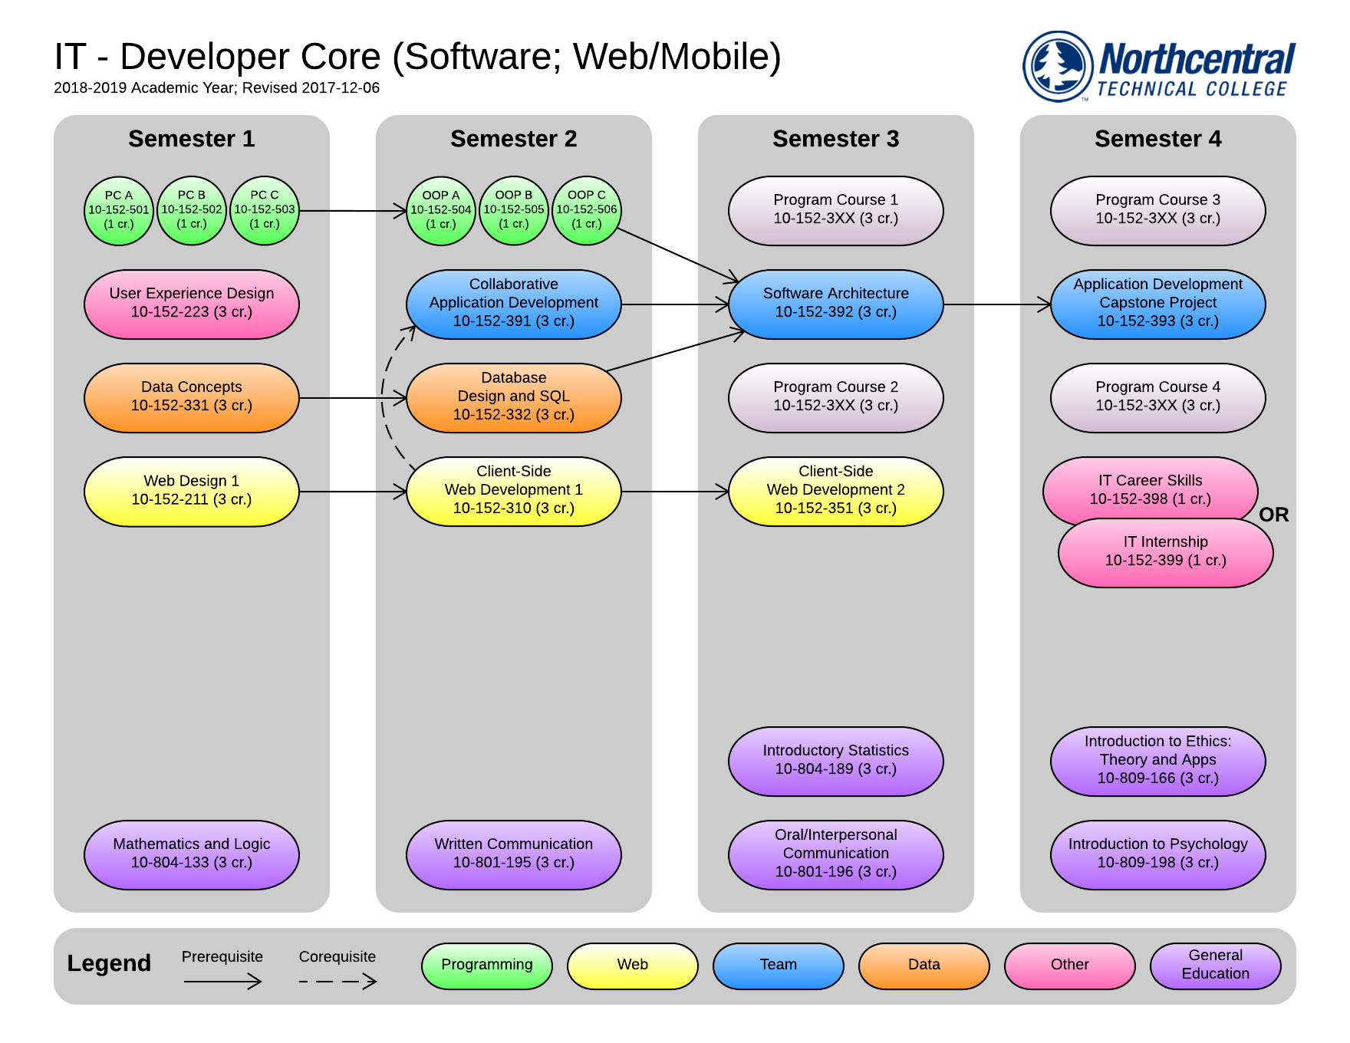The height and width of the screenshot is (1043, 1350).
Task: Select the PC A 10-152-501 circle
Action: [x=118, y=210]
